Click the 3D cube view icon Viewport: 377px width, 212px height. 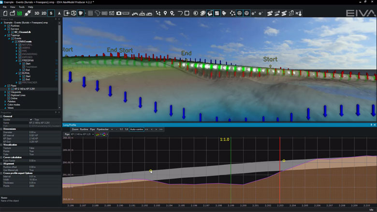pos(73,13)
